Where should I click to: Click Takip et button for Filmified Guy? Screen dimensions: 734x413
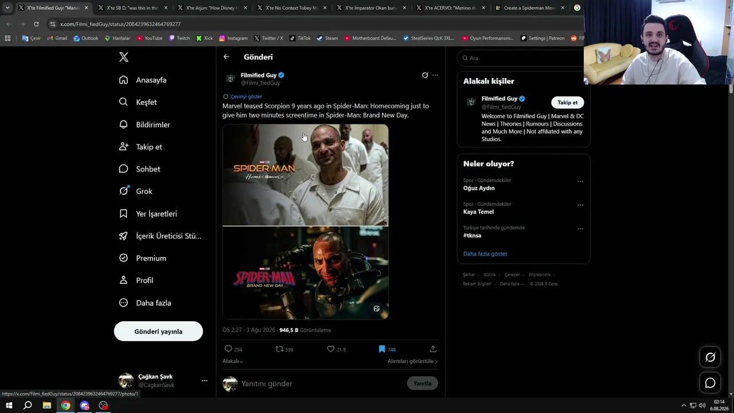(x=568, y=103)
